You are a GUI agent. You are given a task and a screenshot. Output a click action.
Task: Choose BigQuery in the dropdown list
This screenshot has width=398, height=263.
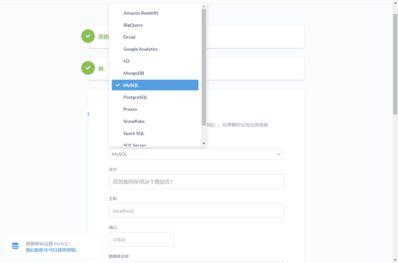(x=155, y=25)
